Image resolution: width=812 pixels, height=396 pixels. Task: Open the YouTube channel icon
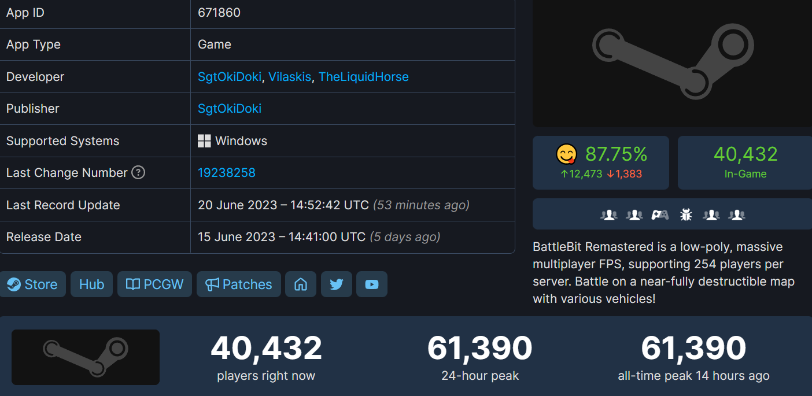coord(372,284)
